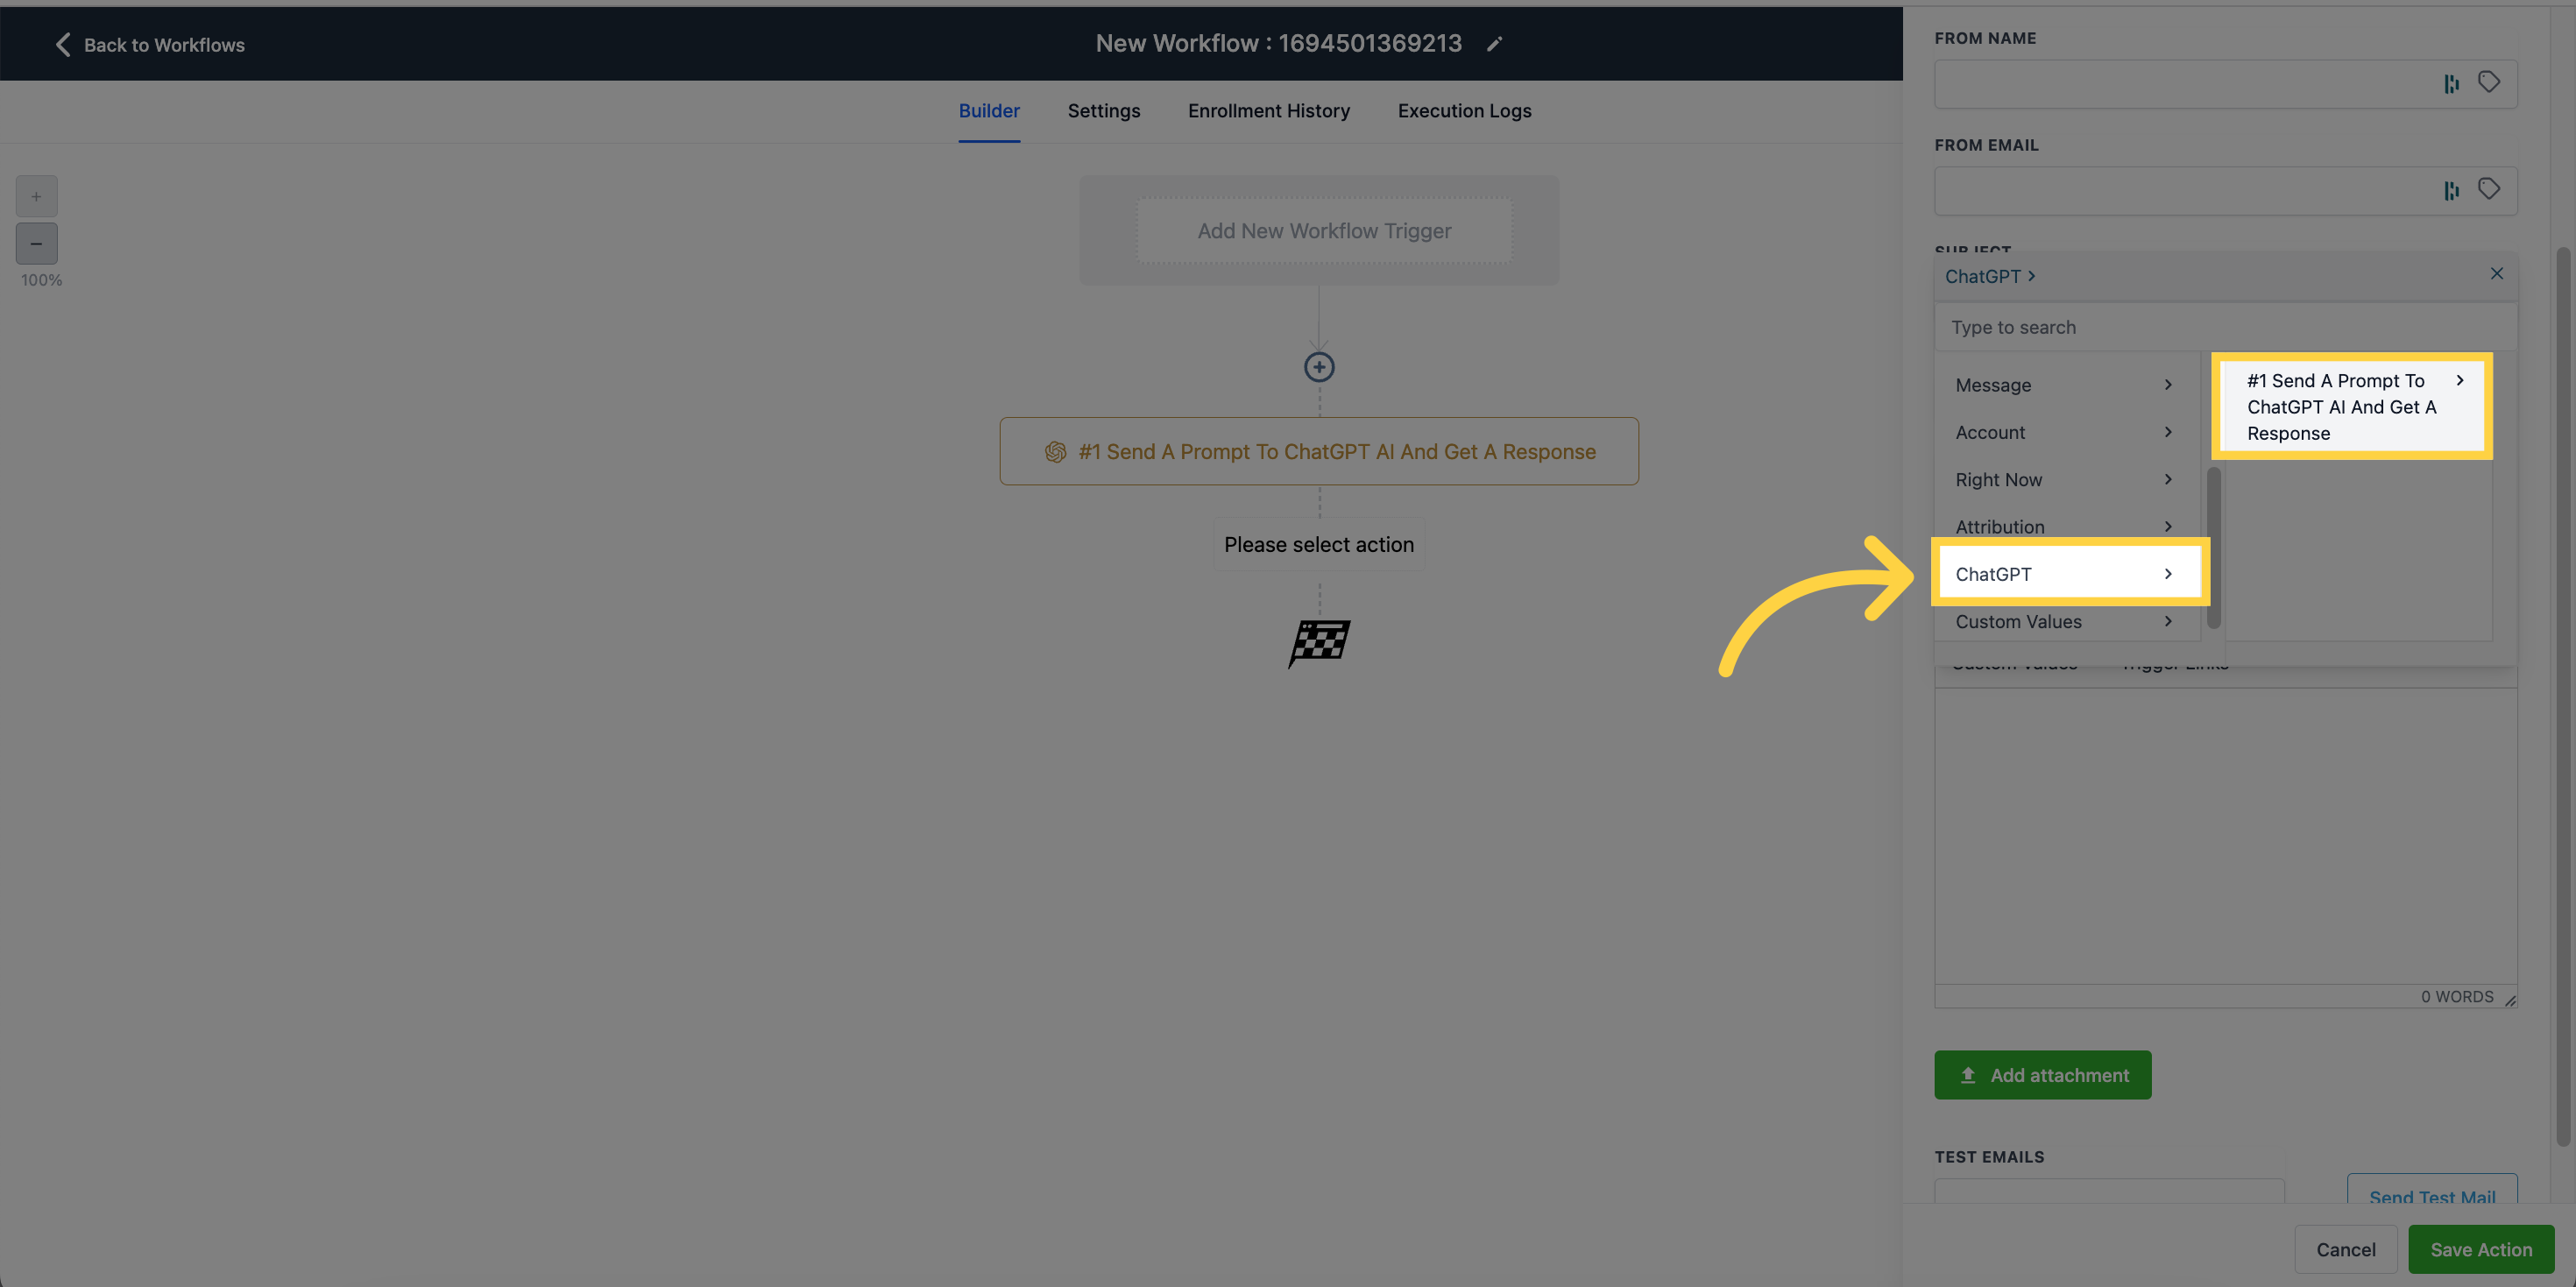Expand the Account submenu option
2576x1287 pixels.
2060,432
